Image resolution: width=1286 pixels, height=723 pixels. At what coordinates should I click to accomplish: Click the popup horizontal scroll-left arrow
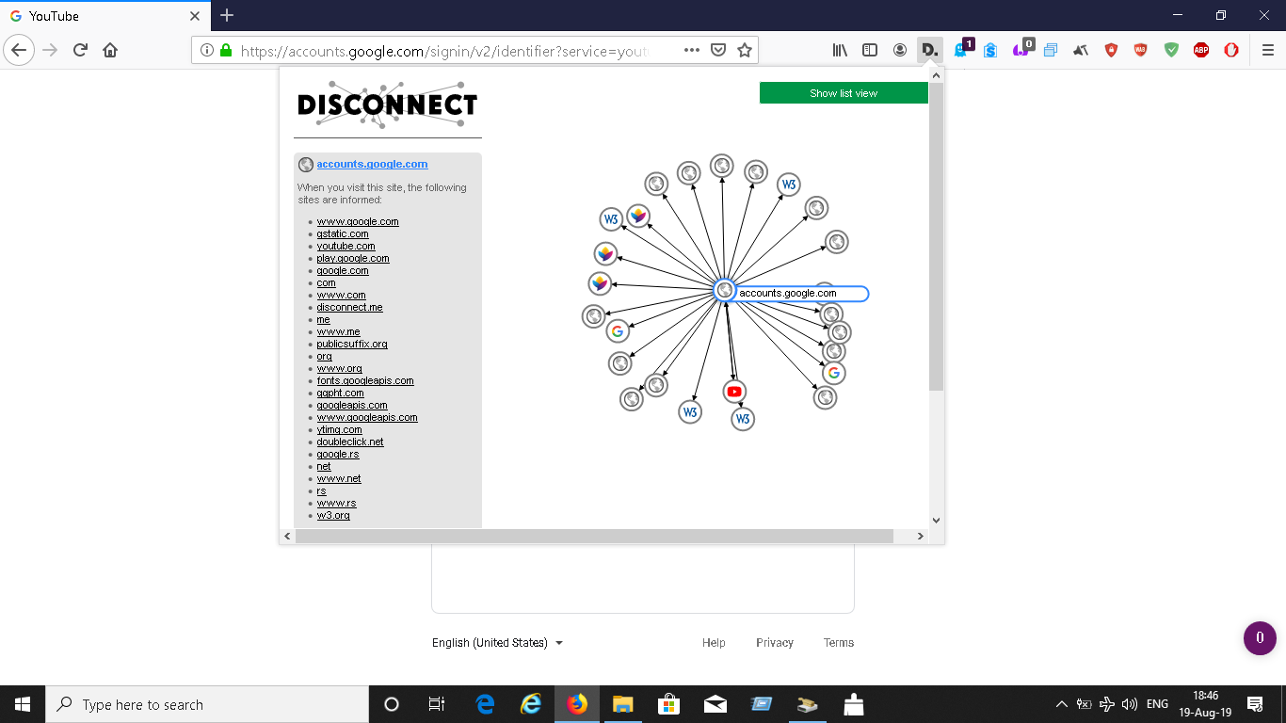[x=287, y=536]
